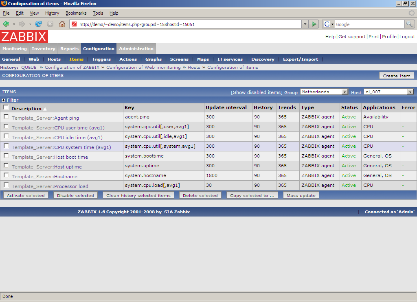Open the History menu
Image resolution: width=417 pixels, height=302 pixels.
(x=52, y=13)
